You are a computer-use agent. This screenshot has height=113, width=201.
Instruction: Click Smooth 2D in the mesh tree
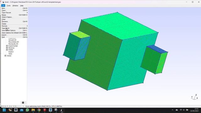click(12, 40)
